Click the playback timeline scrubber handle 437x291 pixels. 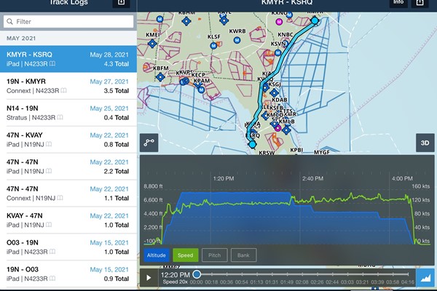[197, 274]
